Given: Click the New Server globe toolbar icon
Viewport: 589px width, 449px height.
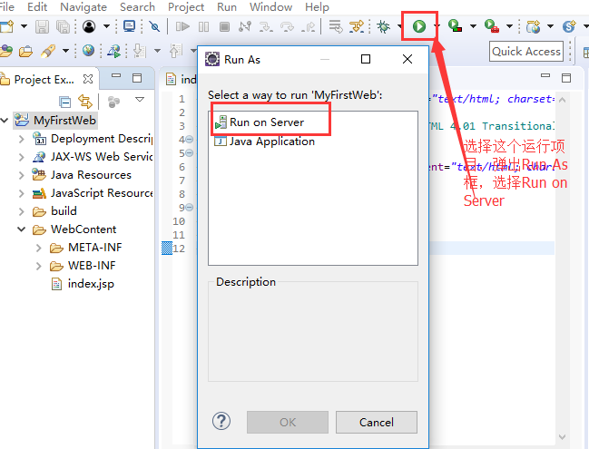Looking at the screenshot, I should click(x=533, y=26).
